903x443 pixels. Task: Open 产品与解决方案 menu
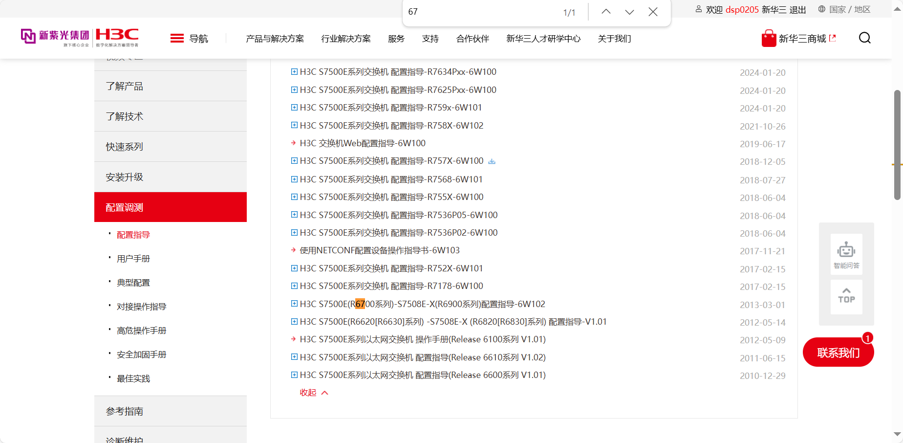pos(275,39)
